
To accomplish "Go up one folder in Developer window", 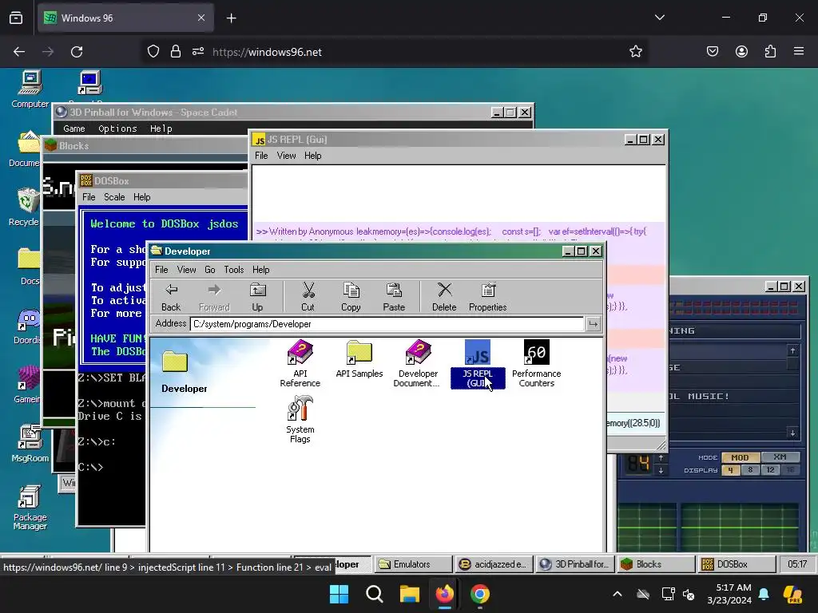I will 257,297.
